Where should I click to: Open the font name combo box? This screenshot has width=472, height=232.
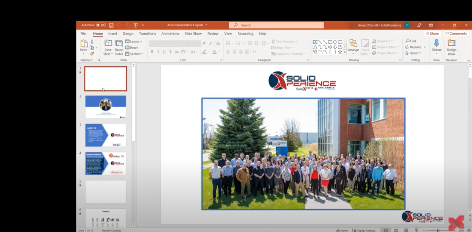pyautogui.click(x=169, y=44)
